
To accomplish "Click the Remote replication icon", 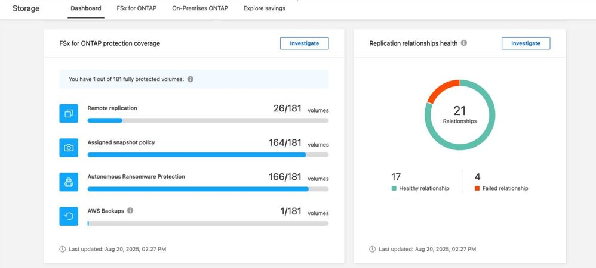I will pyautogui.click(x=69, y=113).
